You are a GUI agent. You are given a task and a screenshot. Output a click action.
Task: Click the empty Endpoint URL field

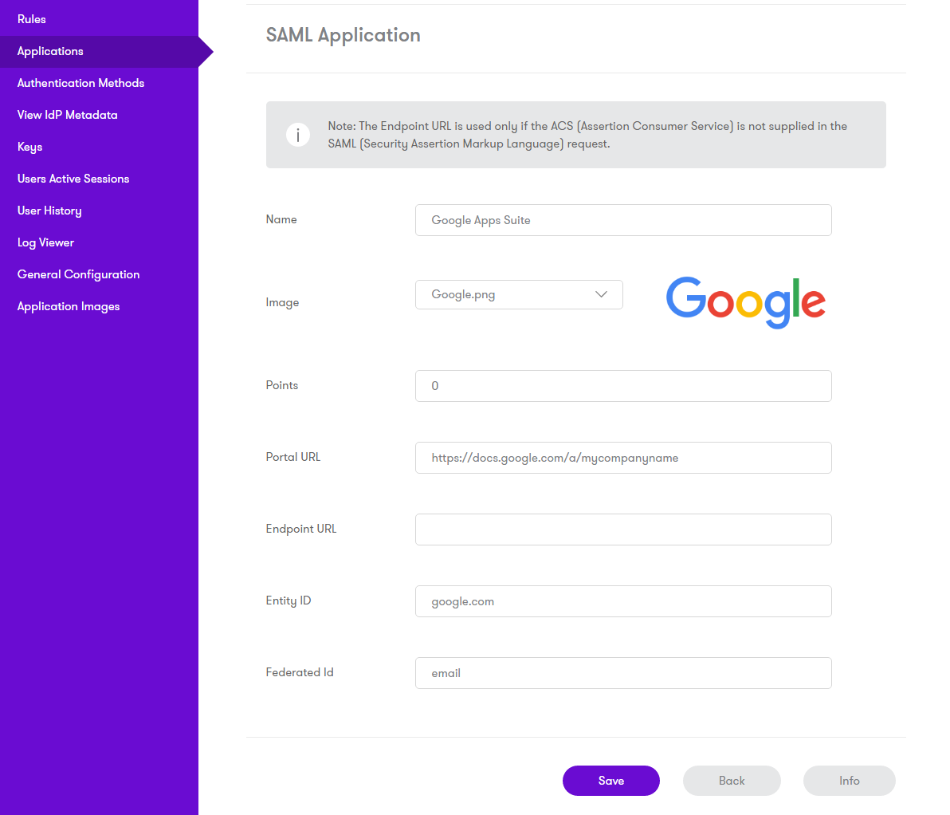[623, 530]
